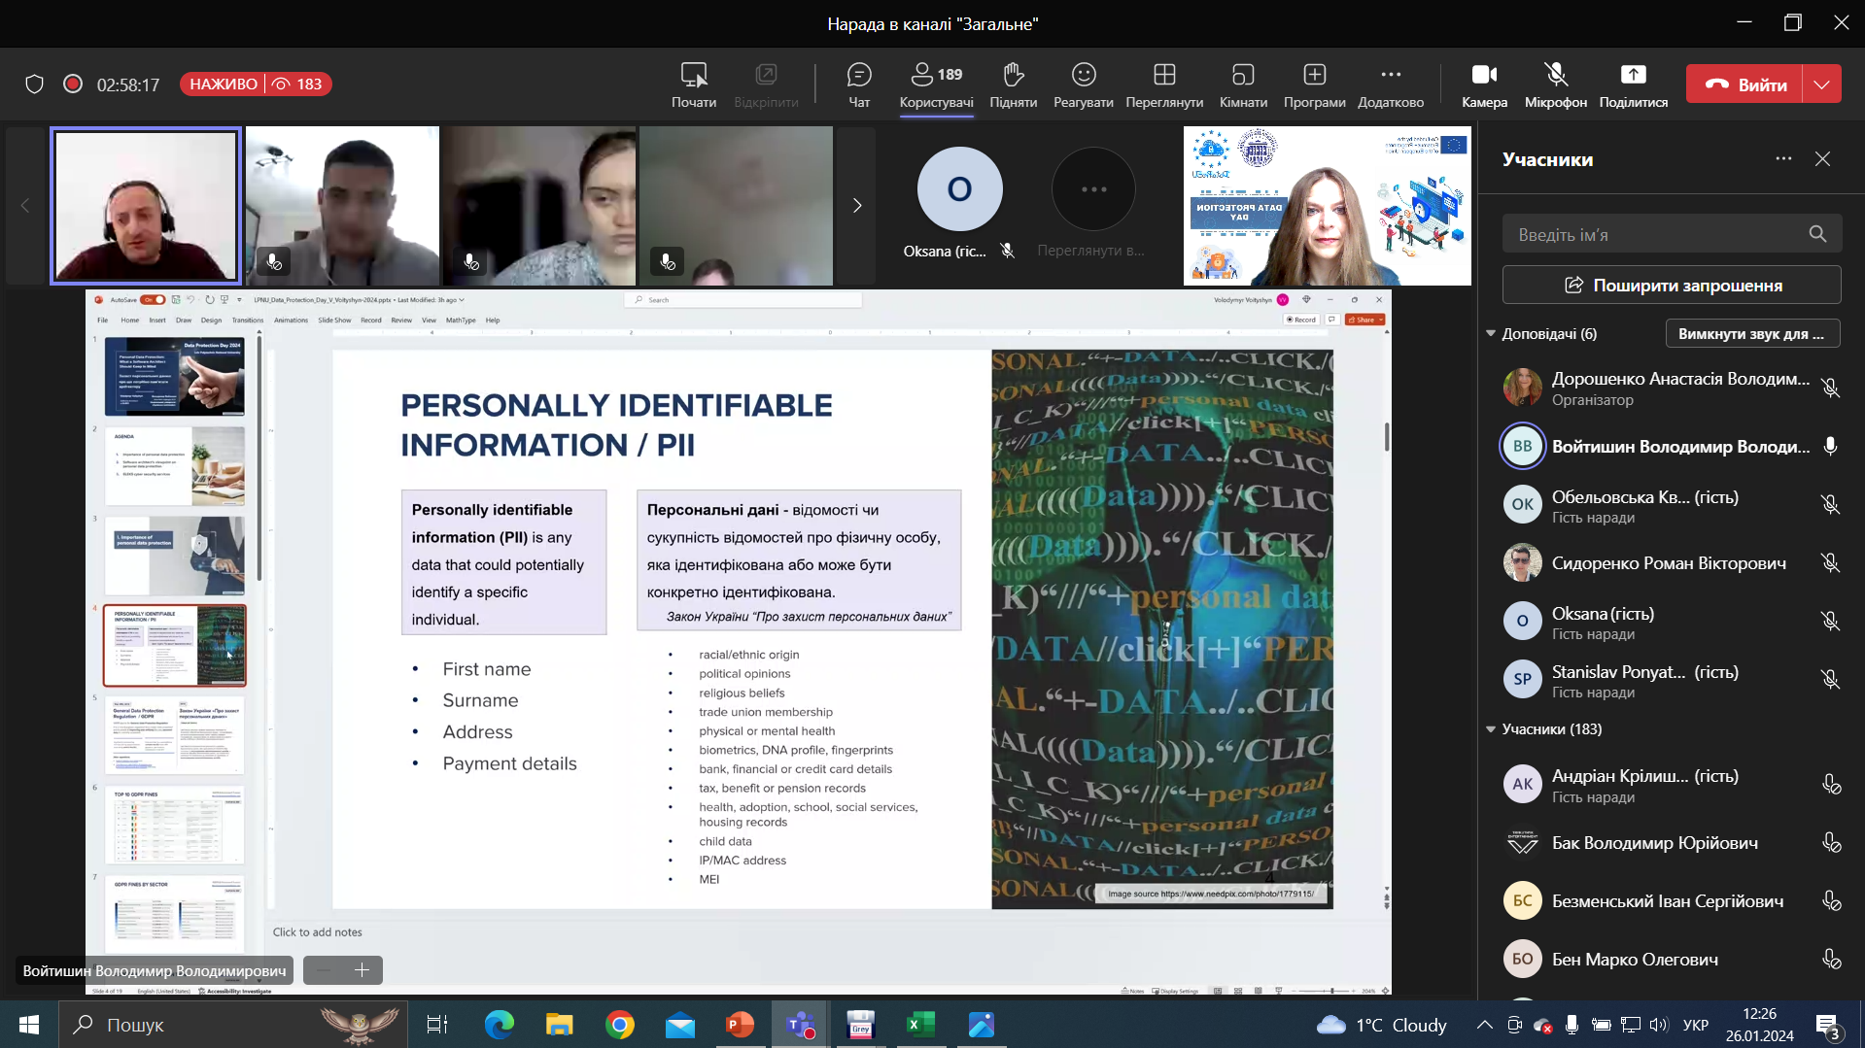Open Кімнати breakout rooms
Image resolution: width=1865 pixels, height=1048 pixels.
(x=1243, y=85)
